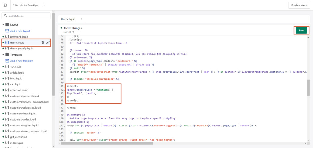Open 404.liquid template
This screenshot has height=148, width=313.
(16, 67)
